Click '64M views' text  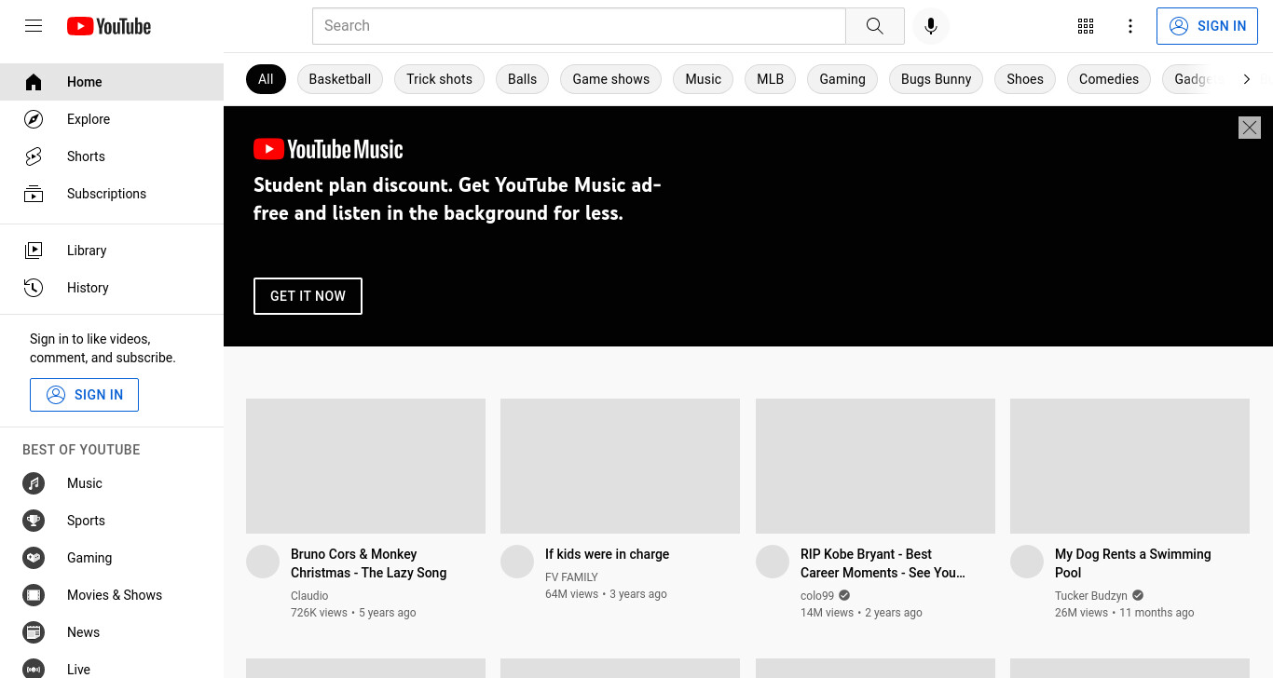(x=571, y=594)
